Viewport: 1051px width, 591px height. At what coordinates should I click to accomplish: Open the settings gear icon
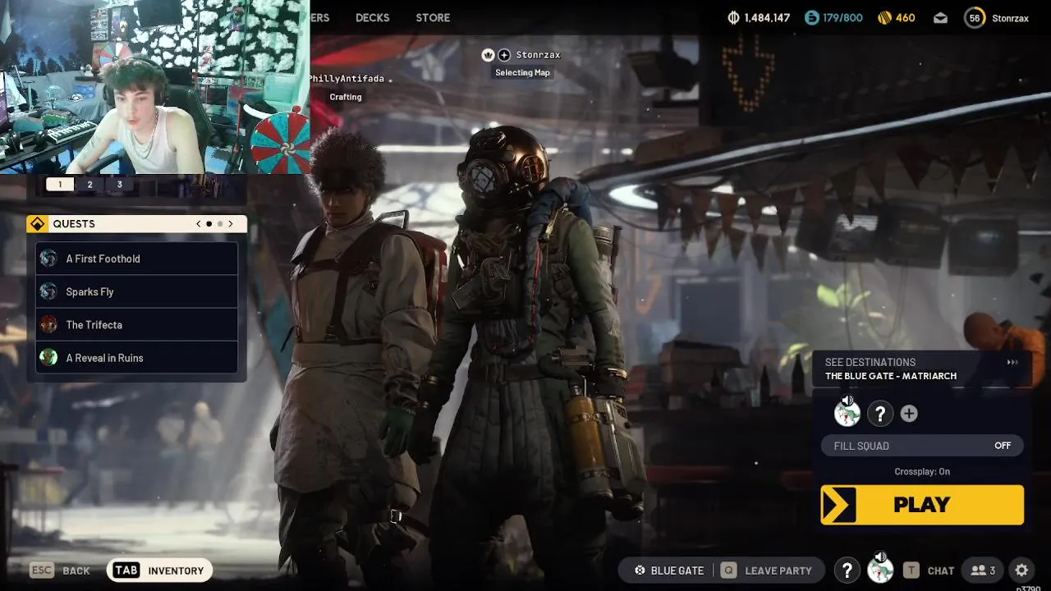click(x=1021, y=570)
